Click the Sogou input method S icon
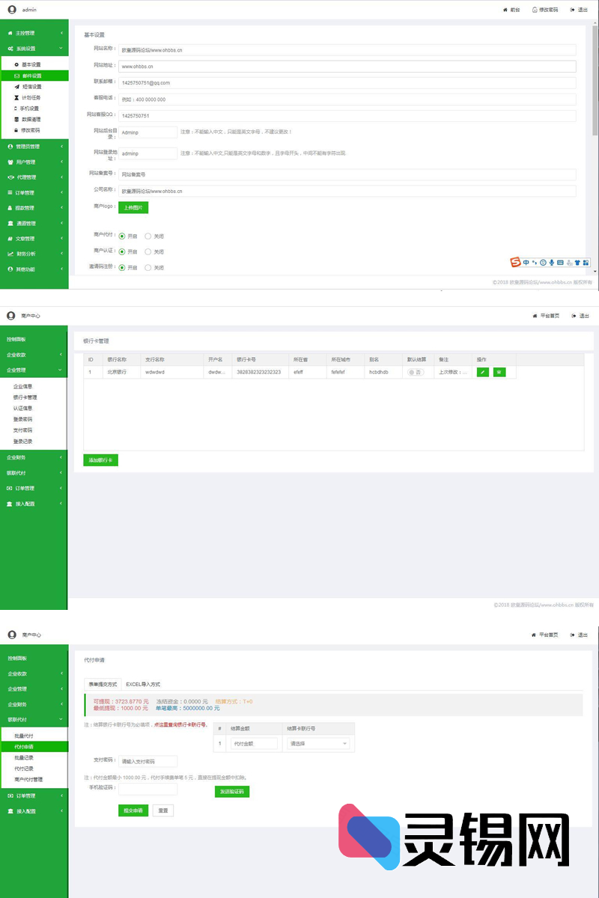This screenshot has width=599, height=898. tap(515, 262)
